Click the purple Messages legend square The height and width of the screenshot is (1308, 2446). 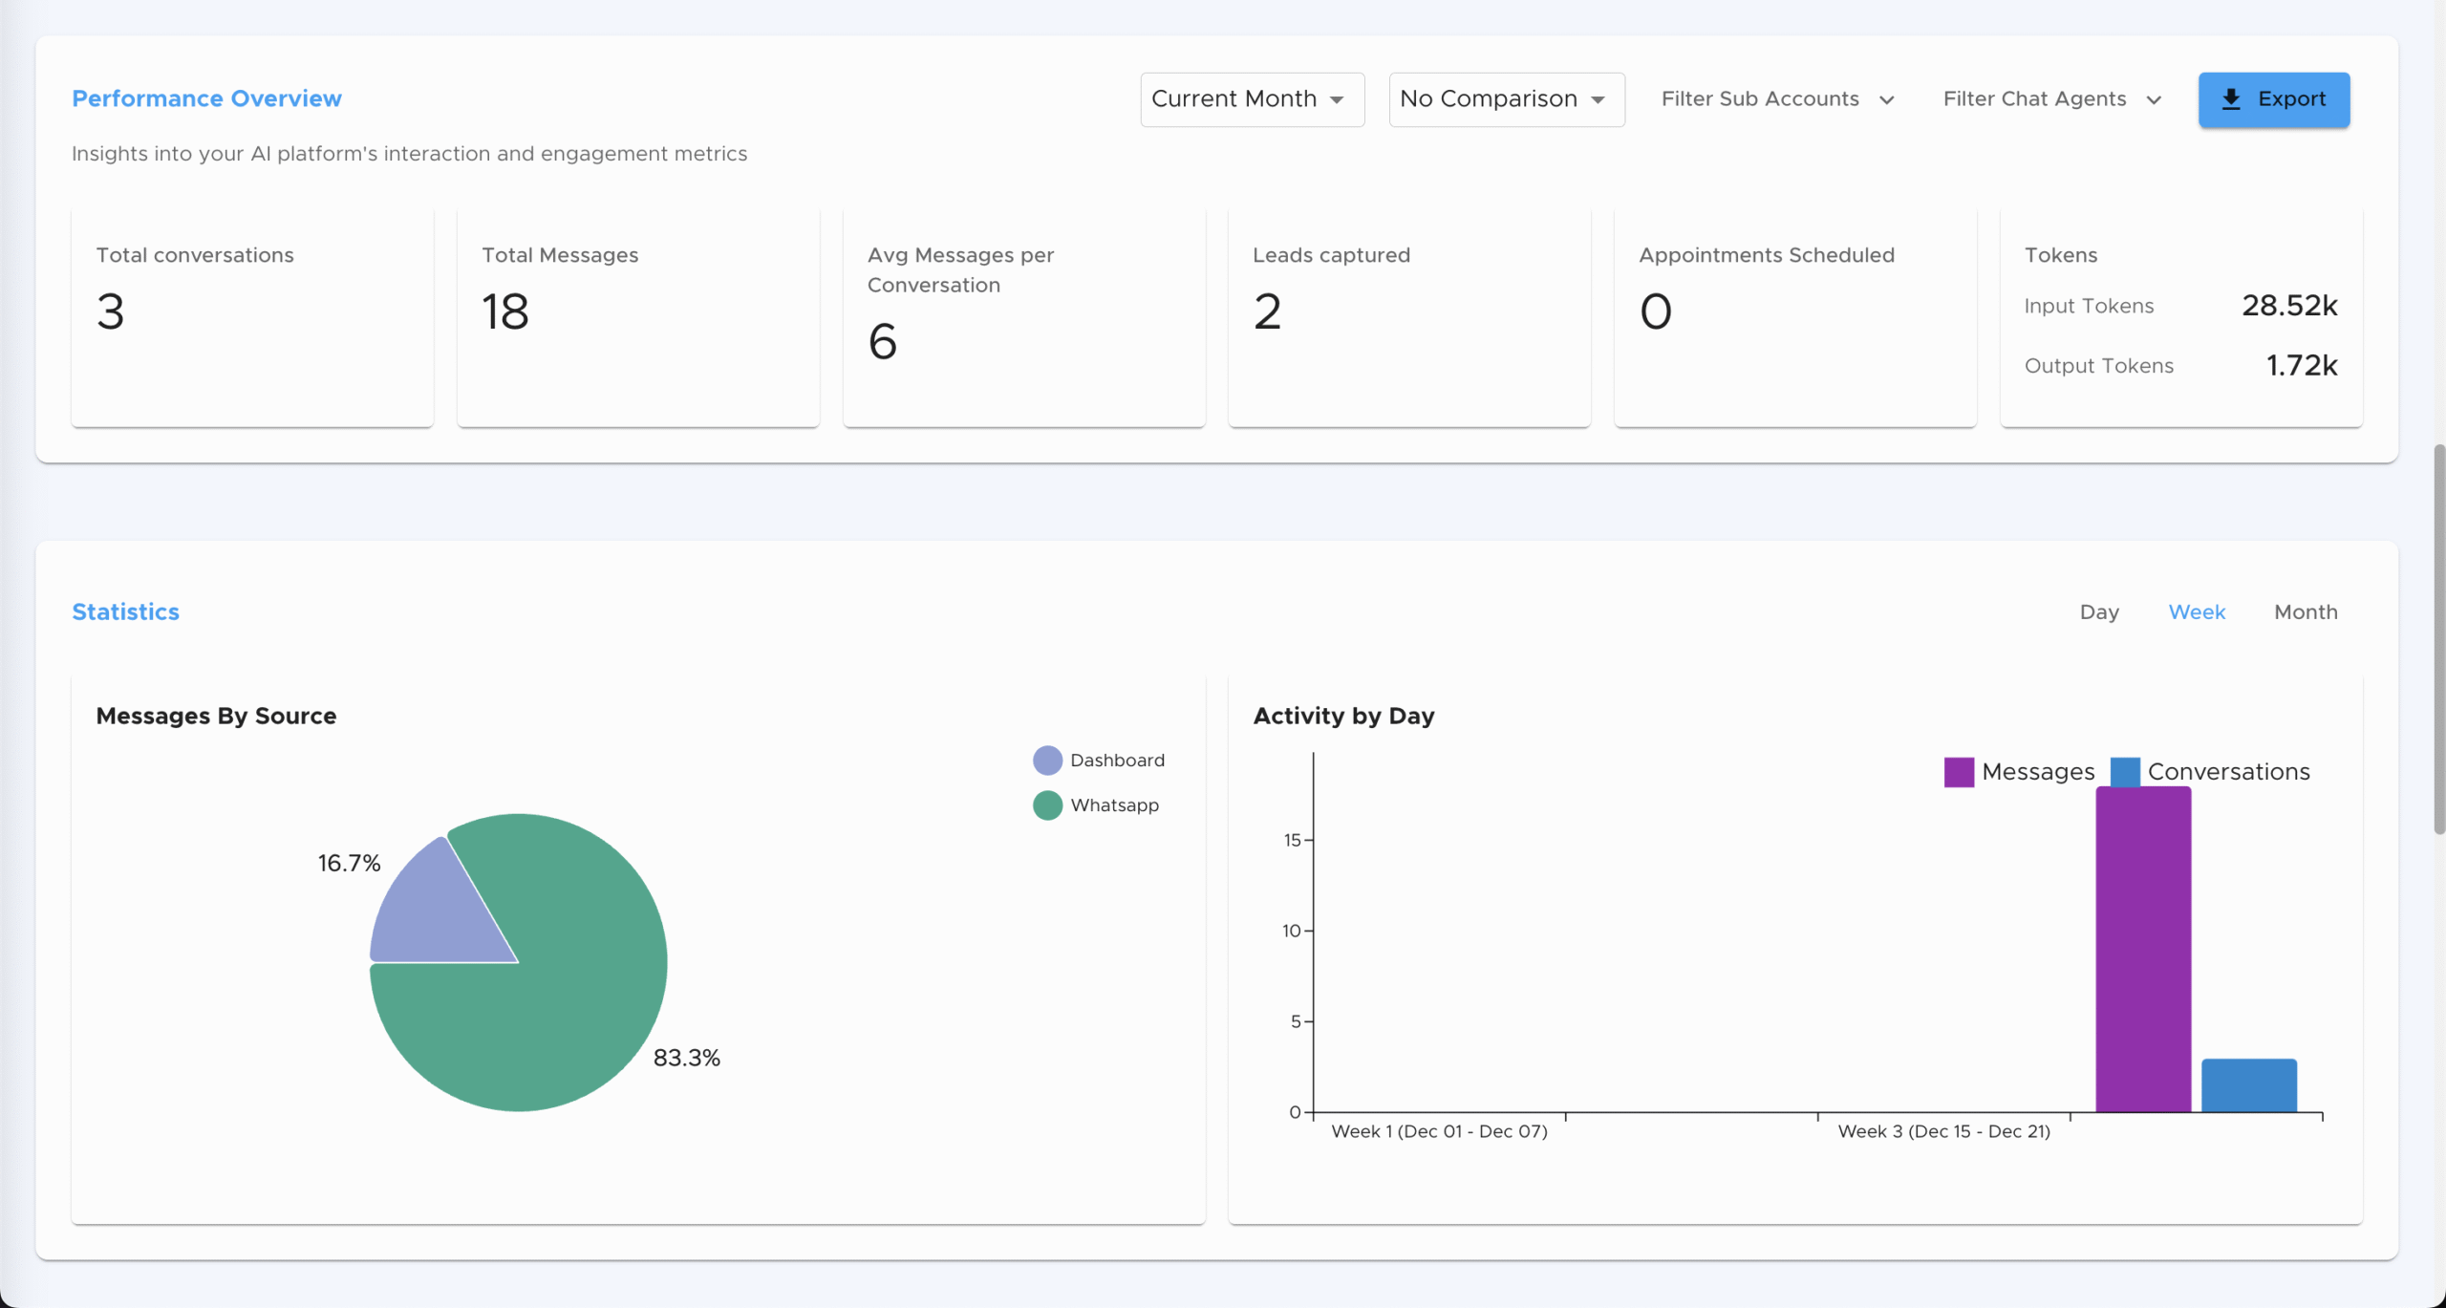point(1959,772)
